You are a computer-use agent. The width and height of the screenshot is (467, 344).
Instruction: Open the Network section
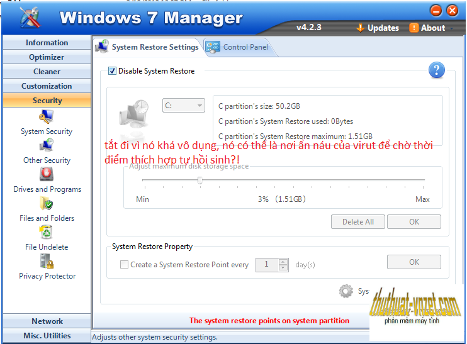pyautogui.click(x=47, y=321)
